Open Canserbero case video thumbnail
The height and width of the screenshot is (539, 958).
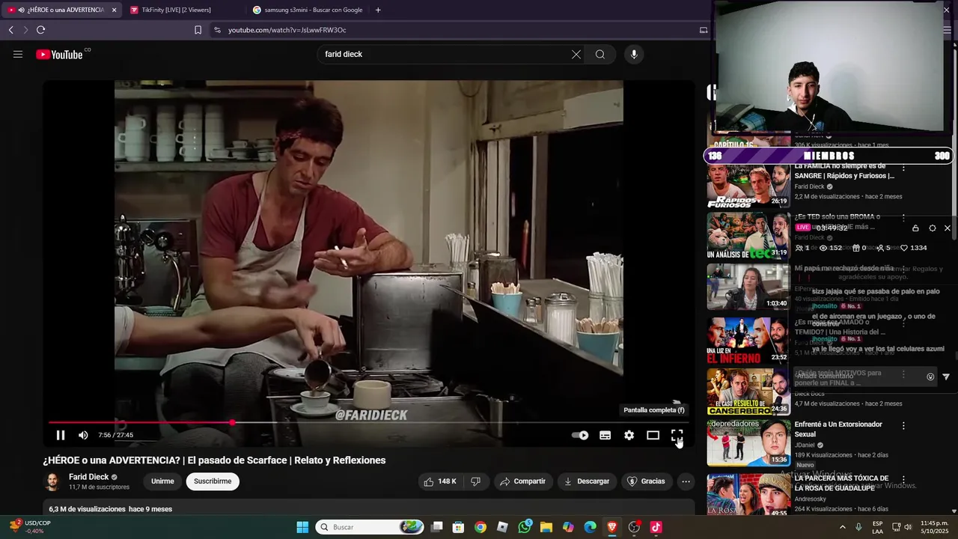(748, 392)
